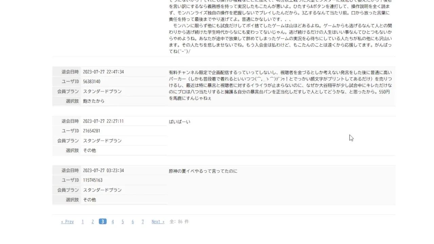The height and width of the screenshot is (244, 434).
Task: Click "その他" for user 115745163
Action: coord(90,200)
